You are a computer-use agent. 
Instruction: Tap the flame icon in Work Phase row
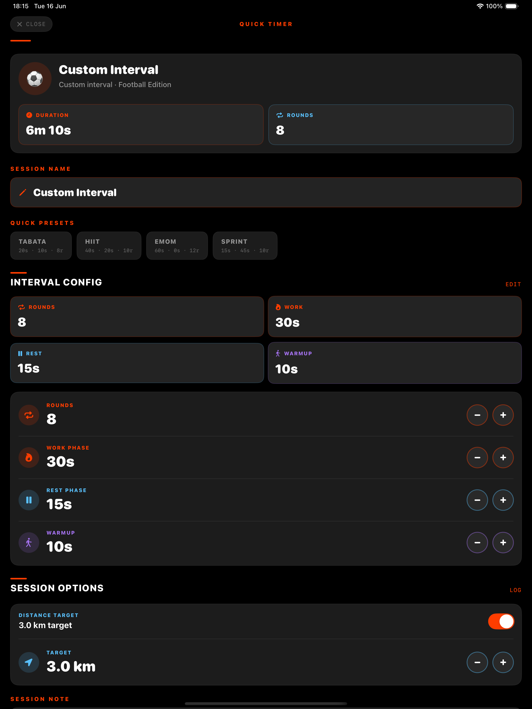point(29,458)
